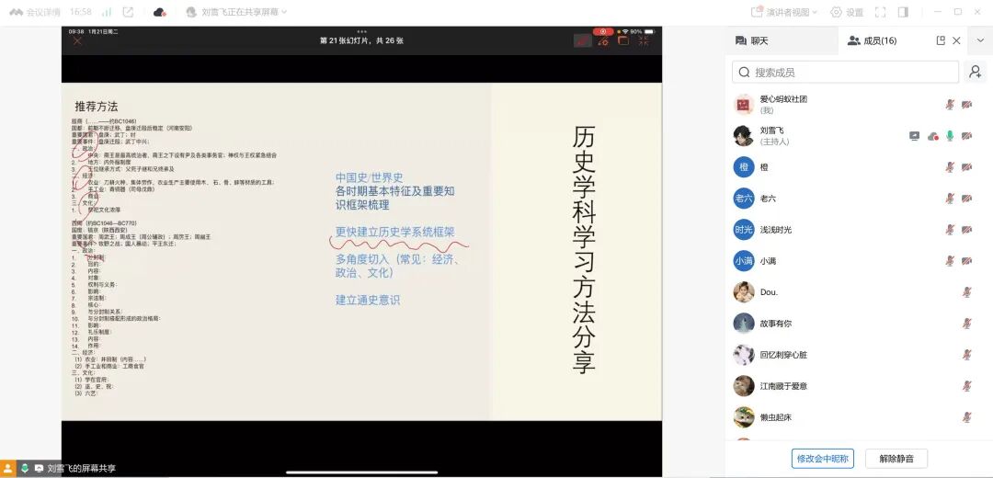
Task: Click muted mic icon for 小满
Action: pyautogui.click(x=950, y=260)
